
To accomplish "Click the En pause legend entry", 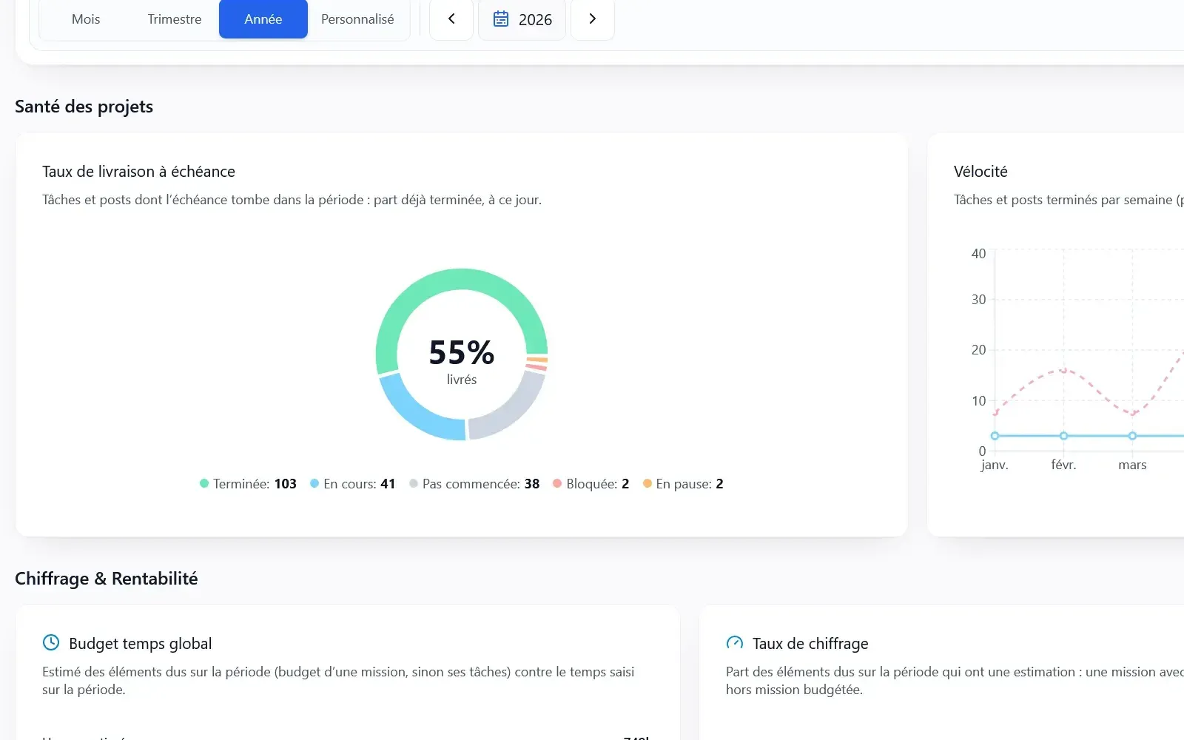I will pos(683,484).
